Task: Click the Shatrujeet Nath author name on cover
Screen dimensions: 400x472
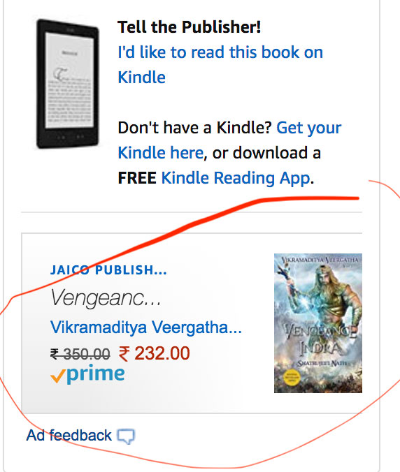Action: (x=322, y=363)
